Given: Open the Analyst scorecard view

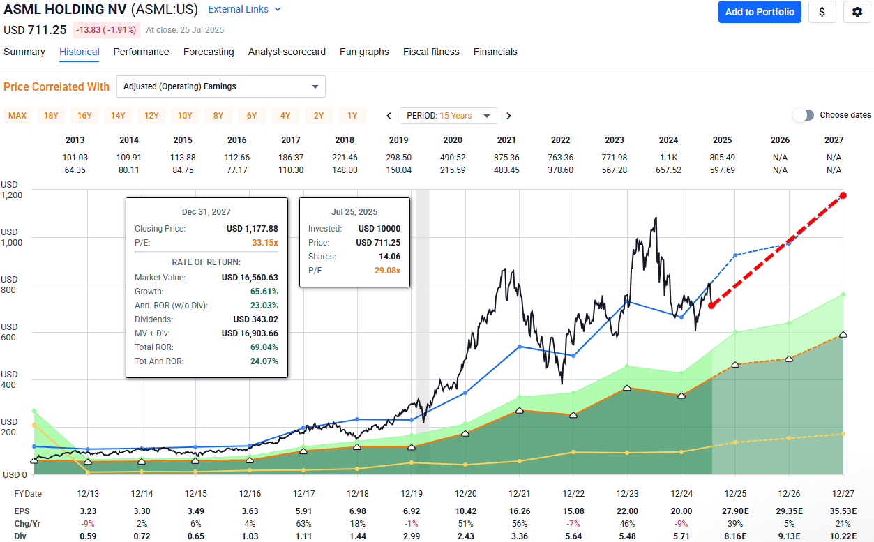Looking at the screenshot, I should pyautogui.click(x=287, y=52).
